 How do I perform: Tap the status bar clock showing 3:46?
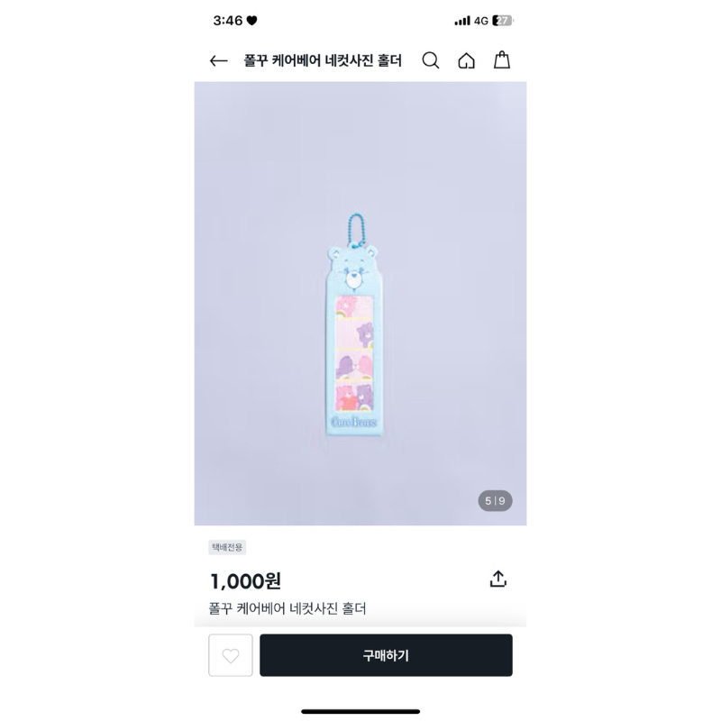(x=228, y=21)
